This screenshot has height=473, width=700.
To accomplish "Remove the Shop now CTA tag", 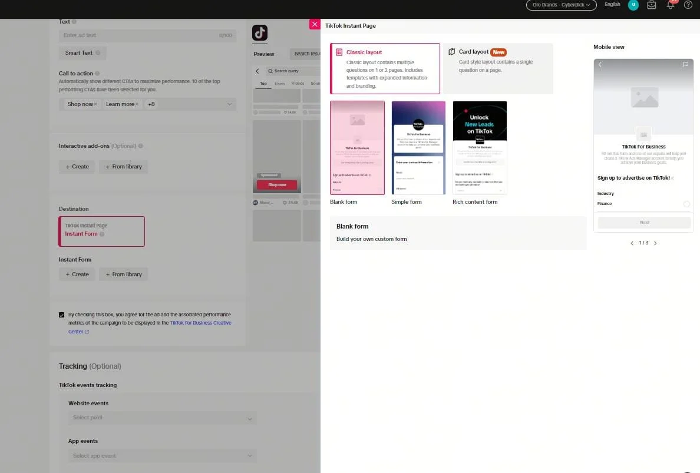I will click(x=95, y=104).
